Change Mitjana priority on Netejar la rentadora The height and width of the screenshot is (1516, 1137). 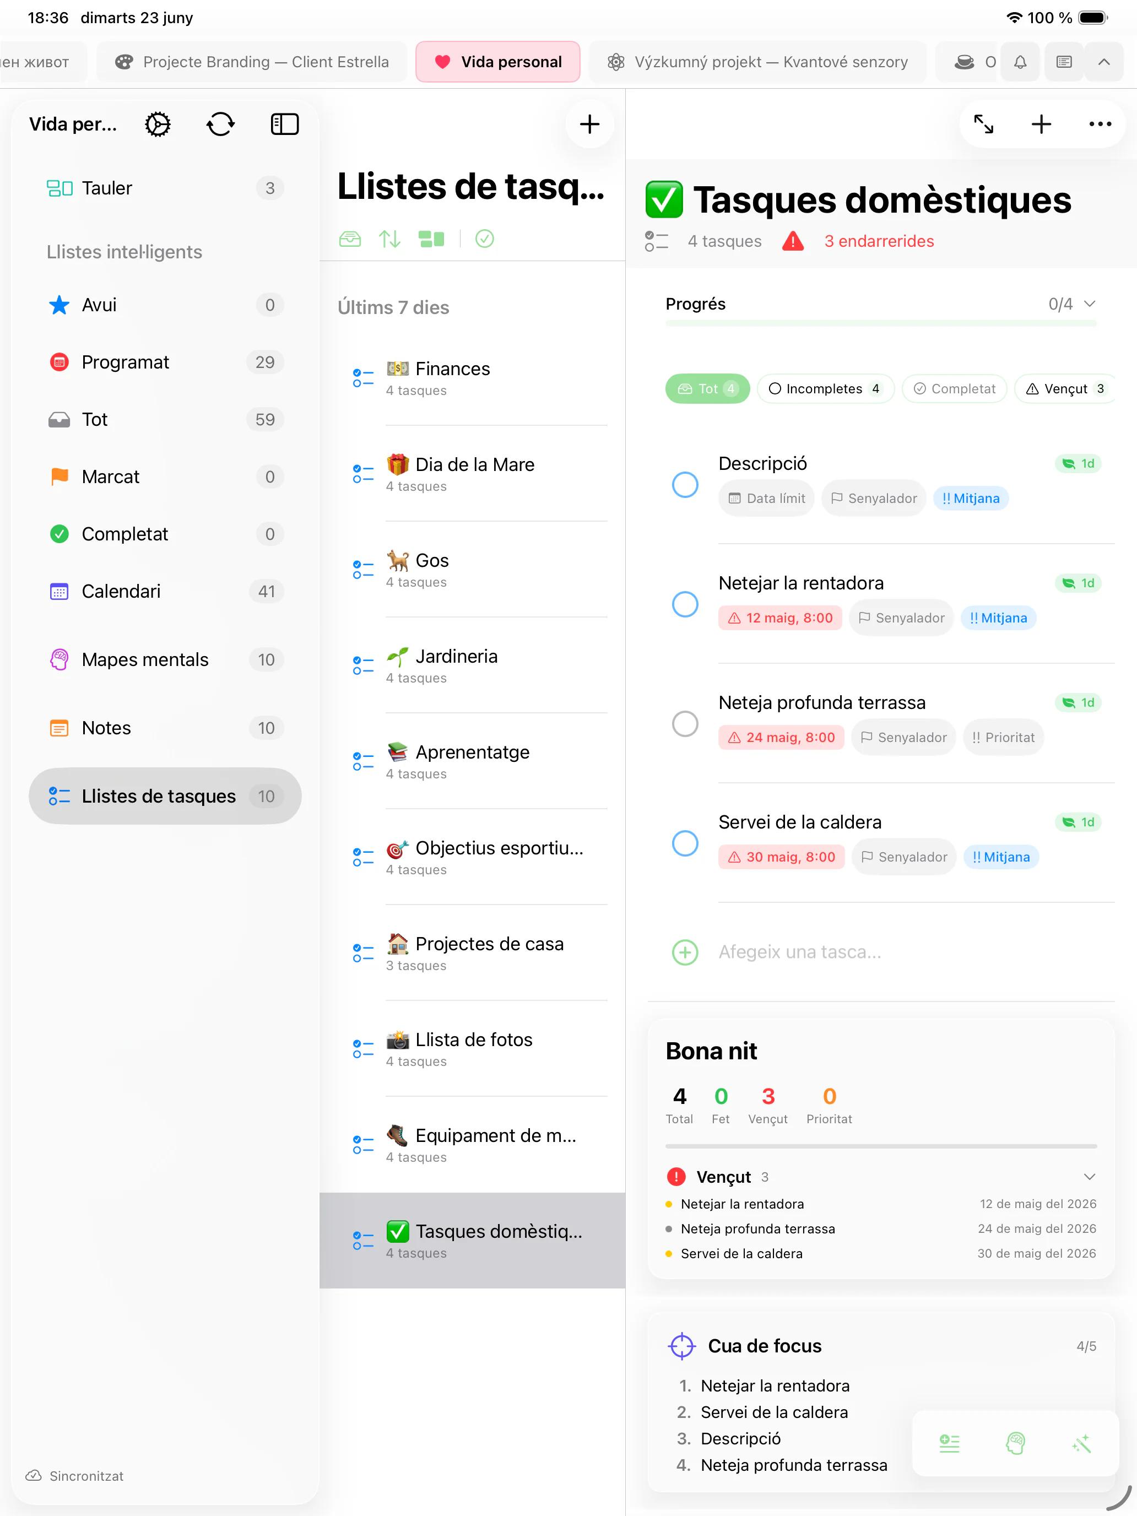click(x=999, y=618)
